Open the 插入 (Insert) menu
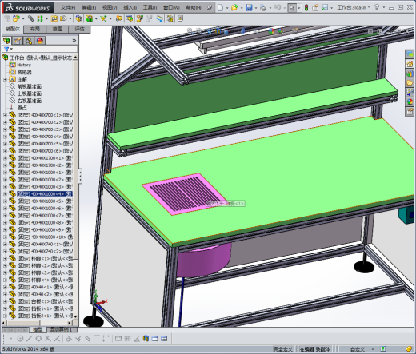 point(130,7)
